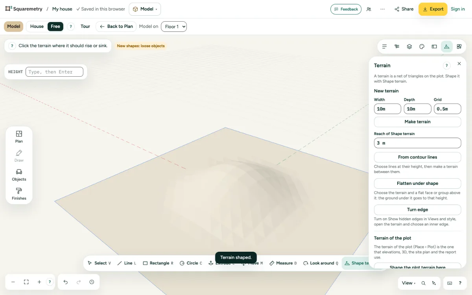Choose the Select tool

point(99,263)
